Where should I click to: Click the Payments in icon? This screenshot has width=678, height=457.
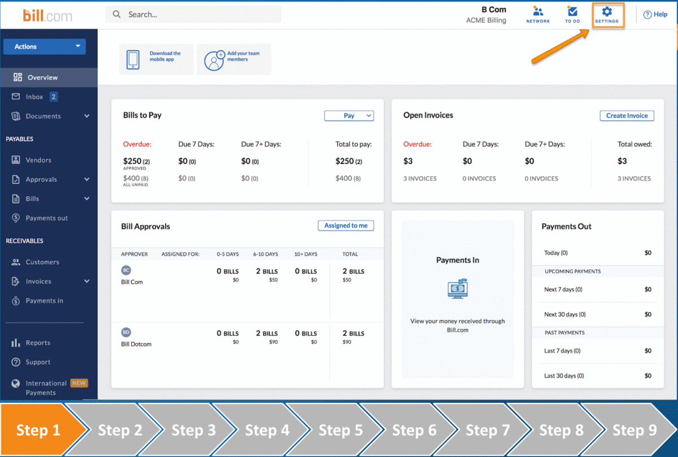(x=16, y=300)
